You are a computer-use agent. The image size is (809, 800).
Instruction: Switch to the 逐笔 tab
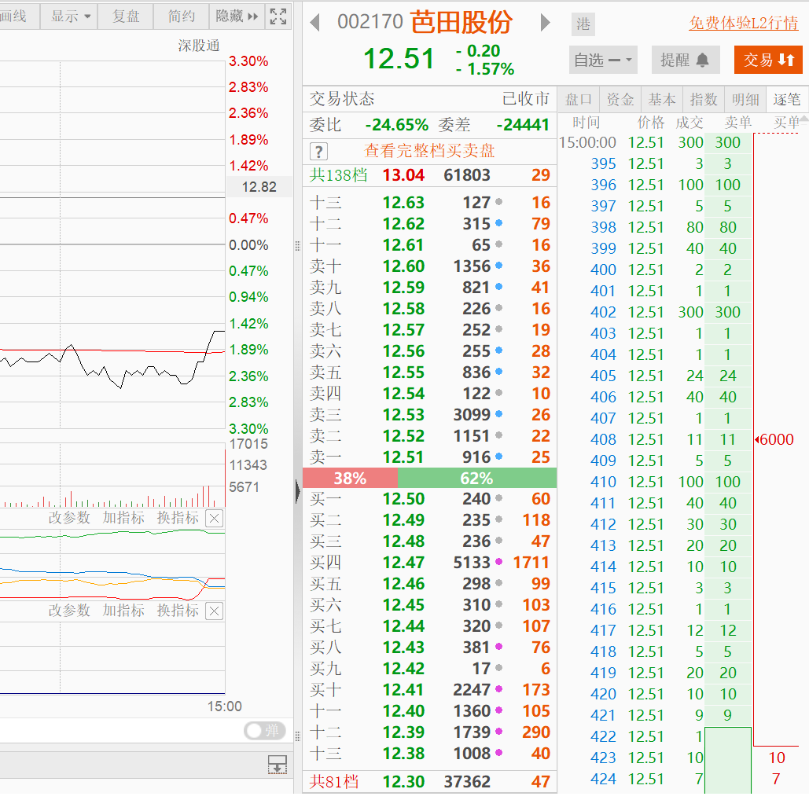tap(787, 100)
